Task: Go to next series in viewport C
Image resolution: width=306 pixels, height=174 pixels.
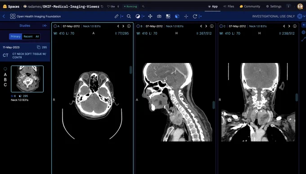Action: 289,26
